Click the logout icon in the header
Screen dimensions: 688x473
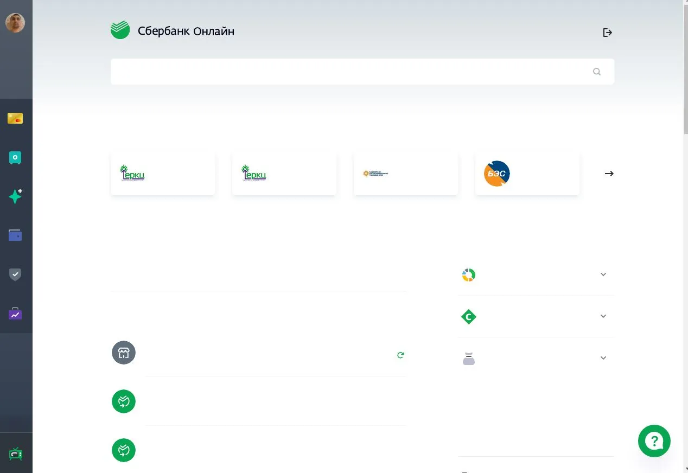(608, 33)
